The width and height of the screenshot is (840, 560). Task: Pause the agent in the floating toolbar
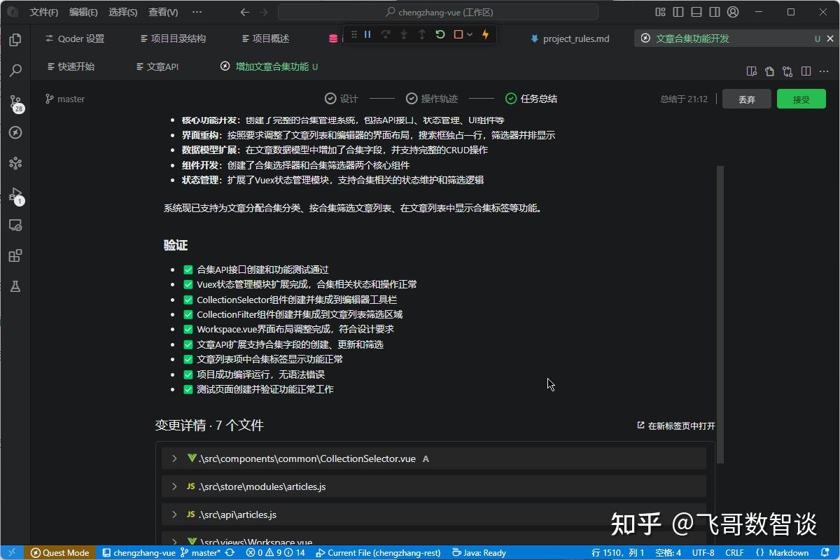click(x=367, y=34)
